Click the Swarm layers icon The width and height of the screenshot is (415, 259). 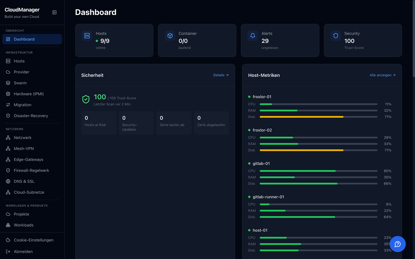click(8, 83)
